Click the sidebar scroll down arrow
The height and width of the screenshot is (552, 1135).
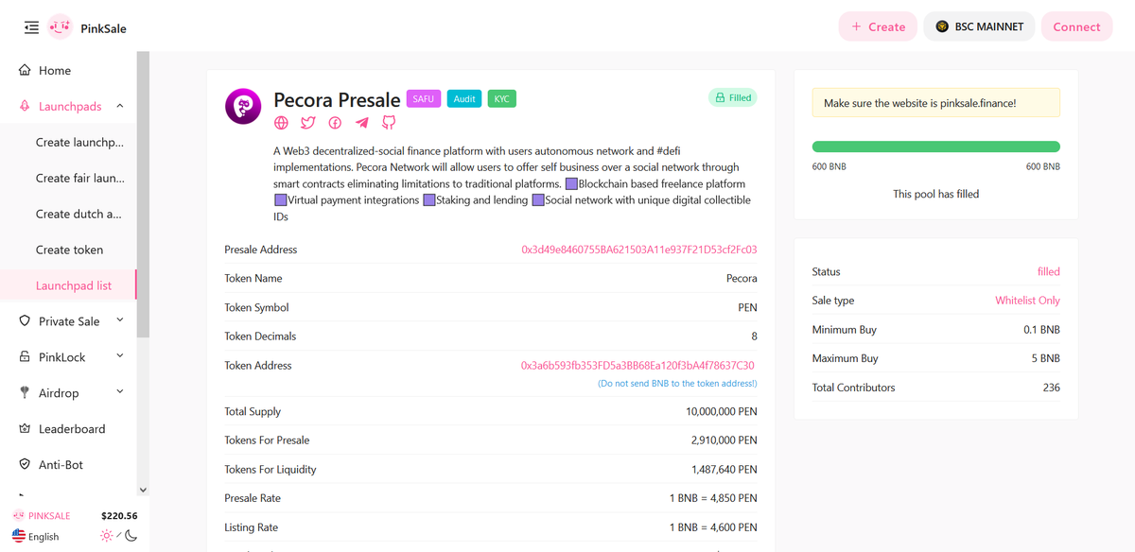(x=143, y=490)
